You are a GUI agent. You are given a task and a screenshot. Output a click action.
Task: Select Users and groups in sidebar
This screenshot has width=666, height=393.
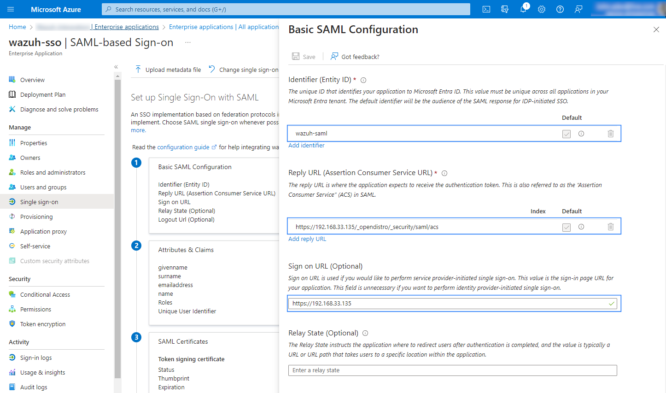point(43,187)
